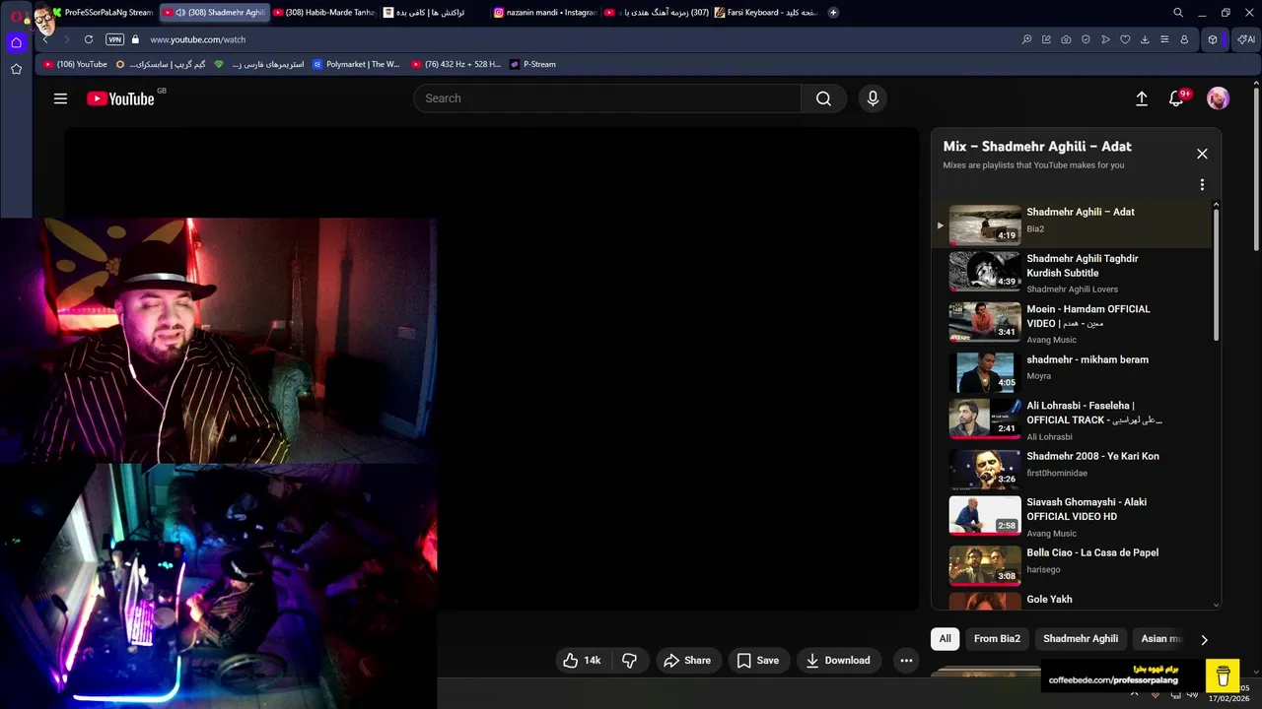Add page to bookmarks with heart icon
This screenshot has width=1262, height=709.
tap(1125, 39)
